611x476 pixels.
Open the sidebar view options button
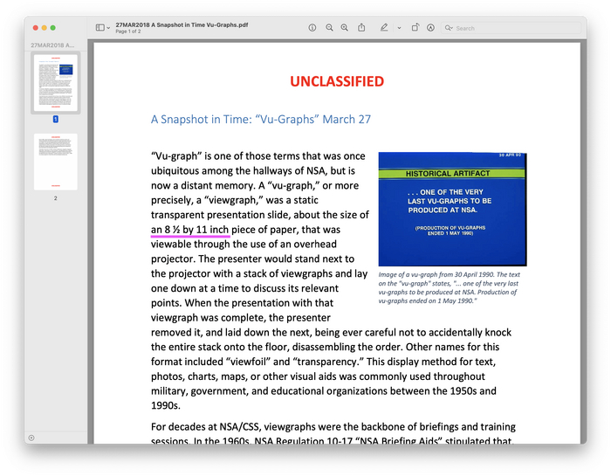click(100, 28)
